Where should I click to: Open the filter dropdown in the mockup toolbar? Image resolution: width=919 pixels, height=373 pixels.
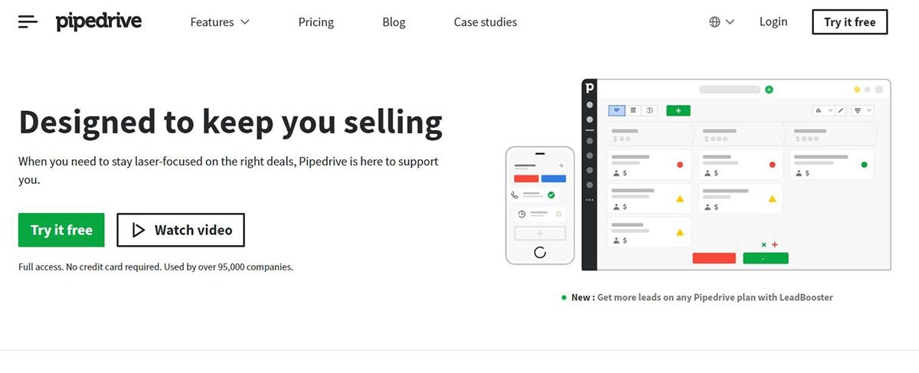point(862,110)
